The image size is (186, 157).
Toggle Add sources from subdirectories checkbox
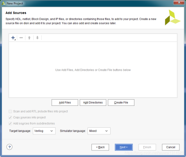10,123
